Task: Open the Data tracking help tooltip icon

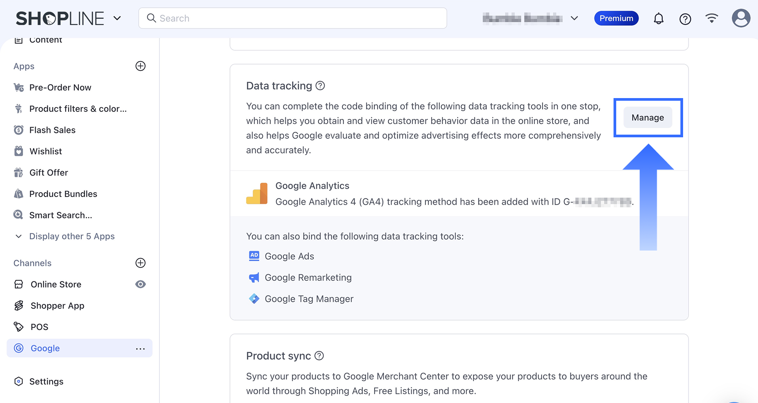Action: (x=320, y=86)
